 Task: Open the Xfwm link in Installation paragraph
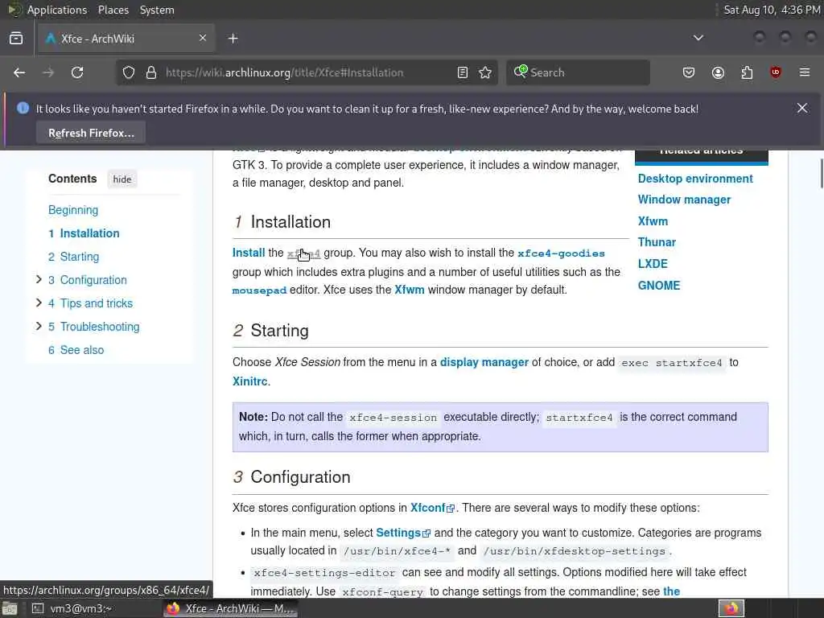[410, 290]
